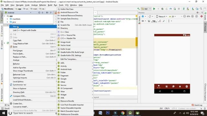The height and width of the screenshot is (116, 207).
Task: Click the scroll from source target icon
Action: [x=39, y=13]
